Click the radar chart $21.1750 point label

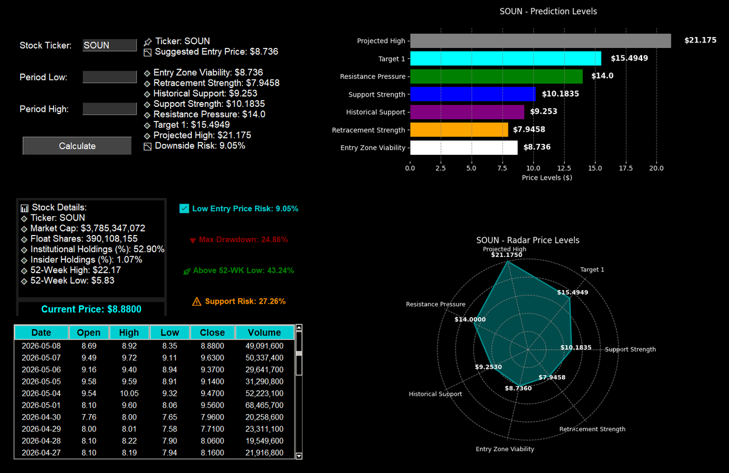click(x=507, y=255)
